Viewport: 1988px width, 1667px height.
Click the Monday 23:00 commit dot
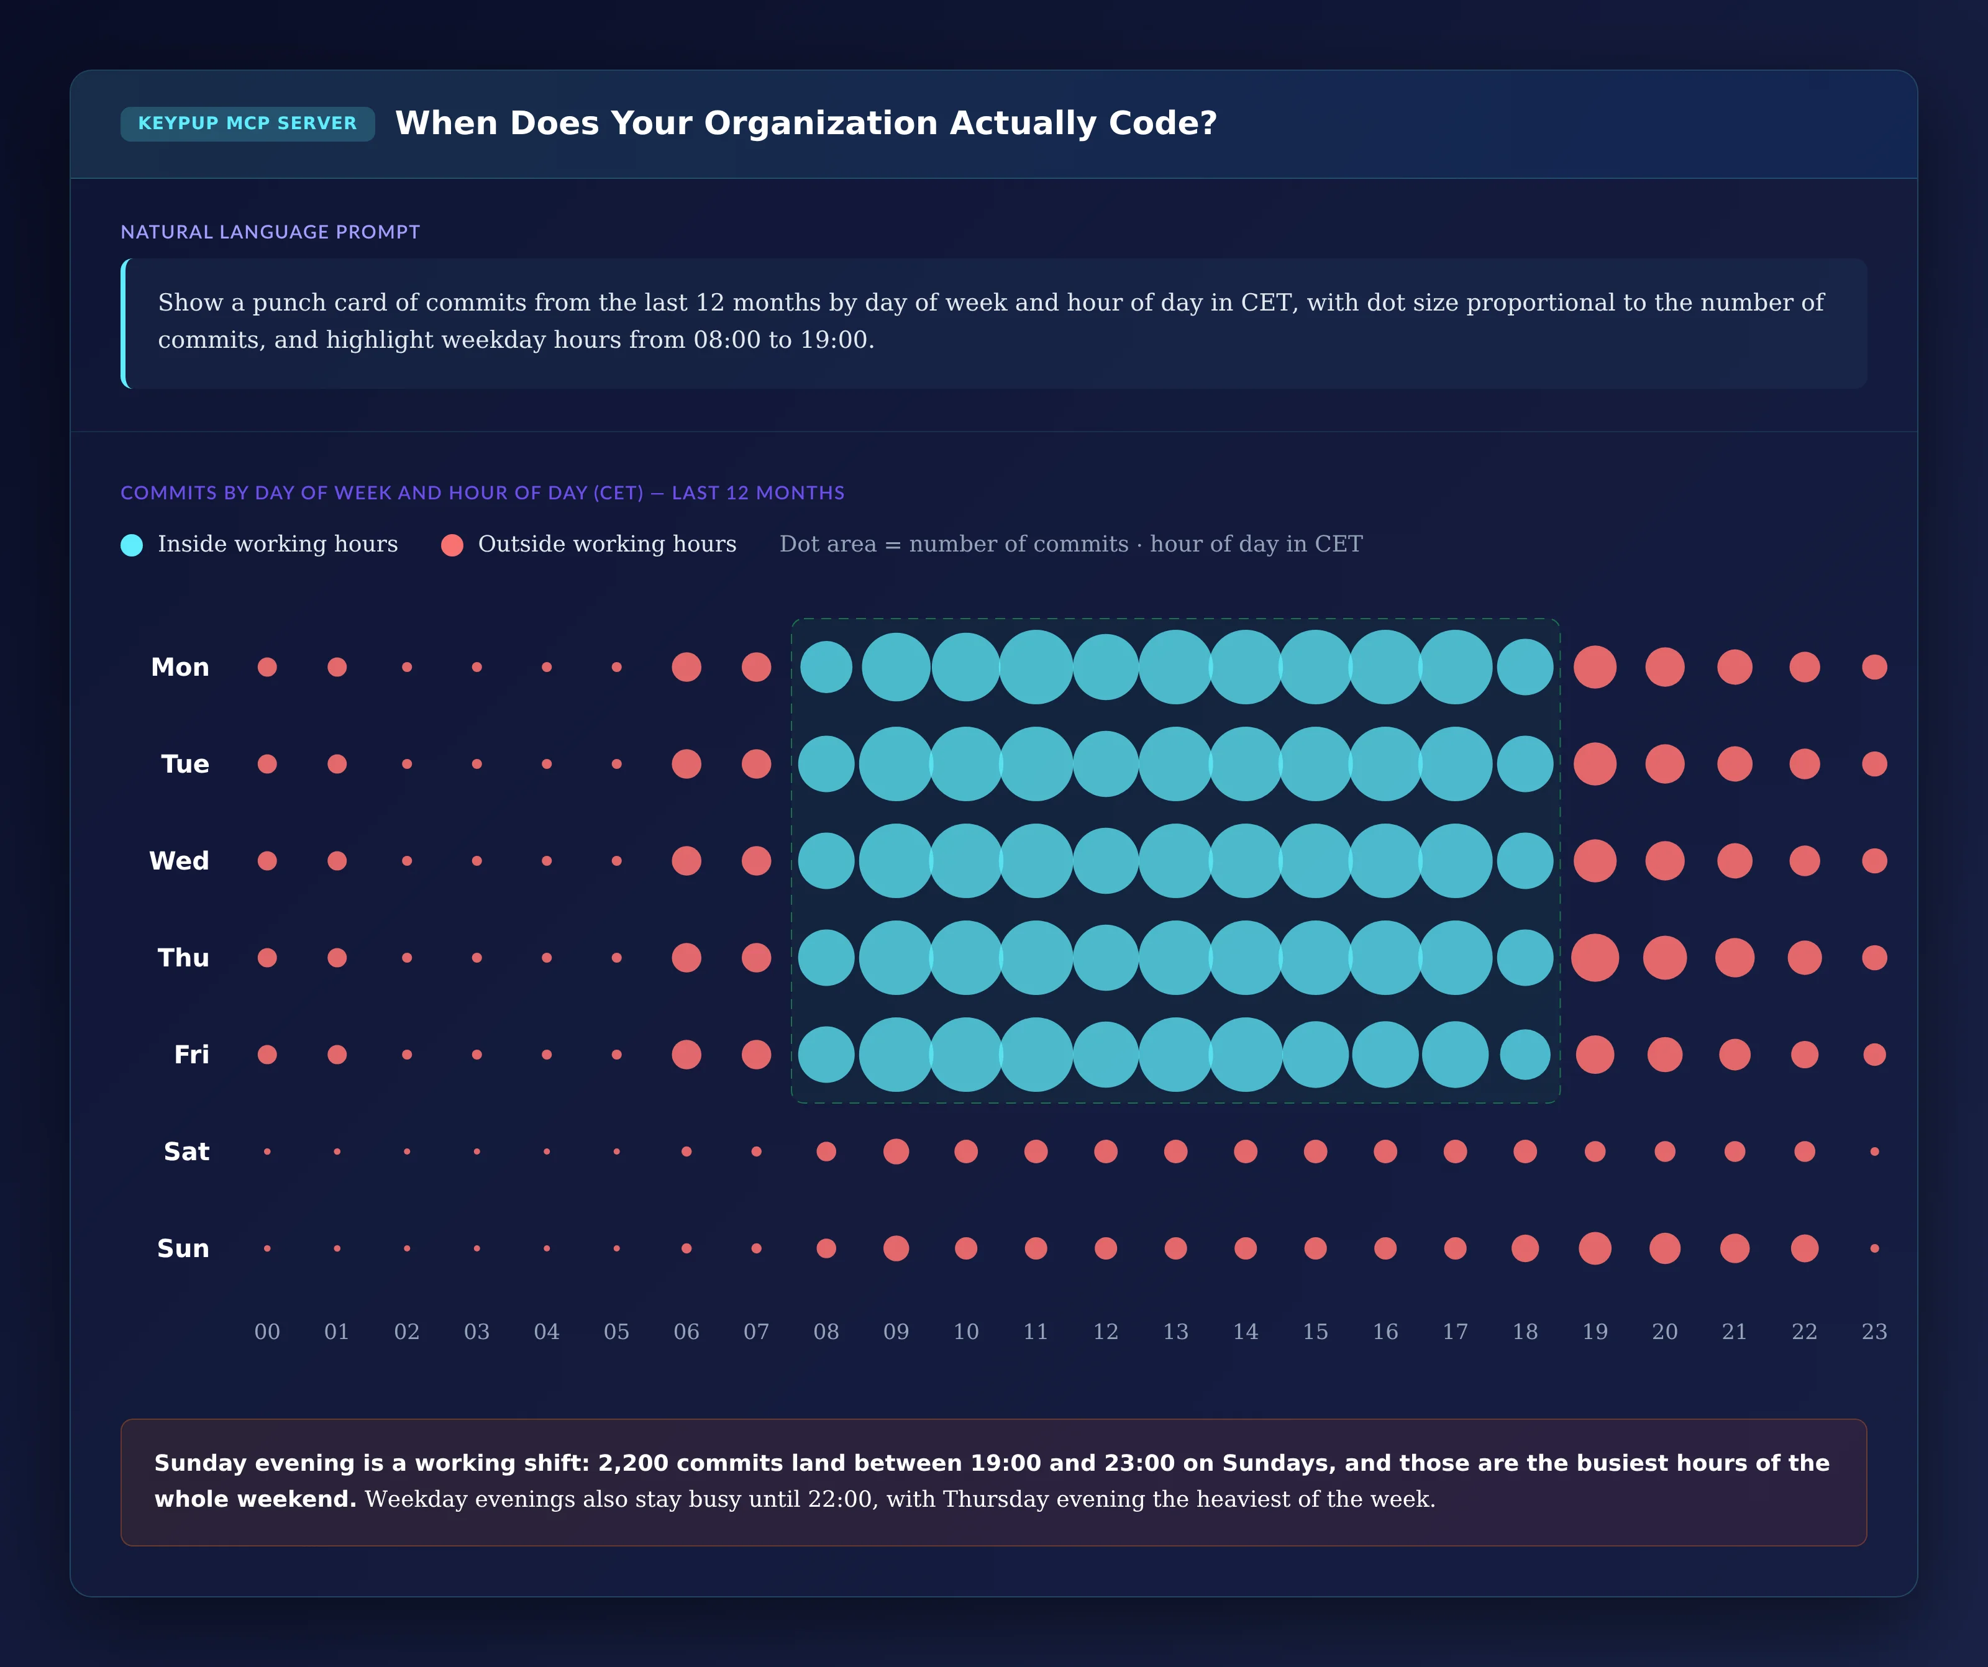tap(1874, 668)
